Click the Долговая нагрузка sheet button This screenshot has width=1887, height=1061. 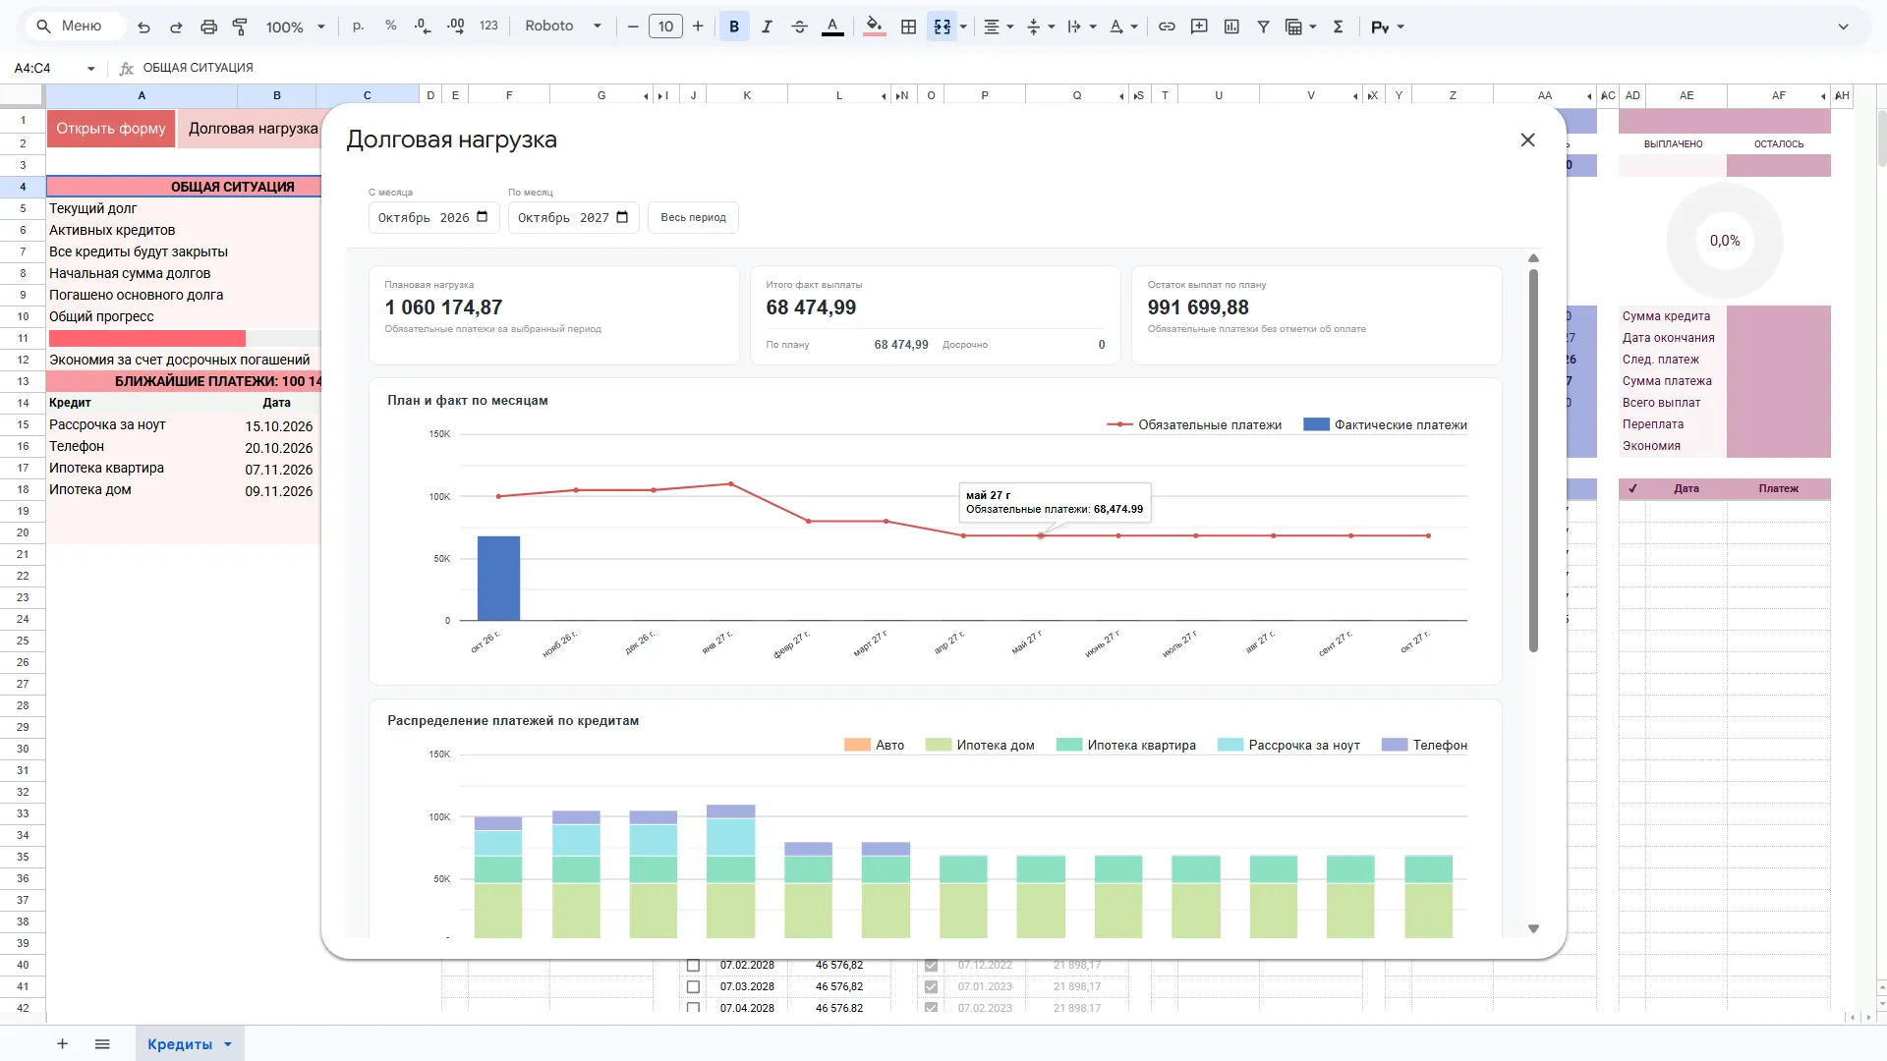point(253,129)
